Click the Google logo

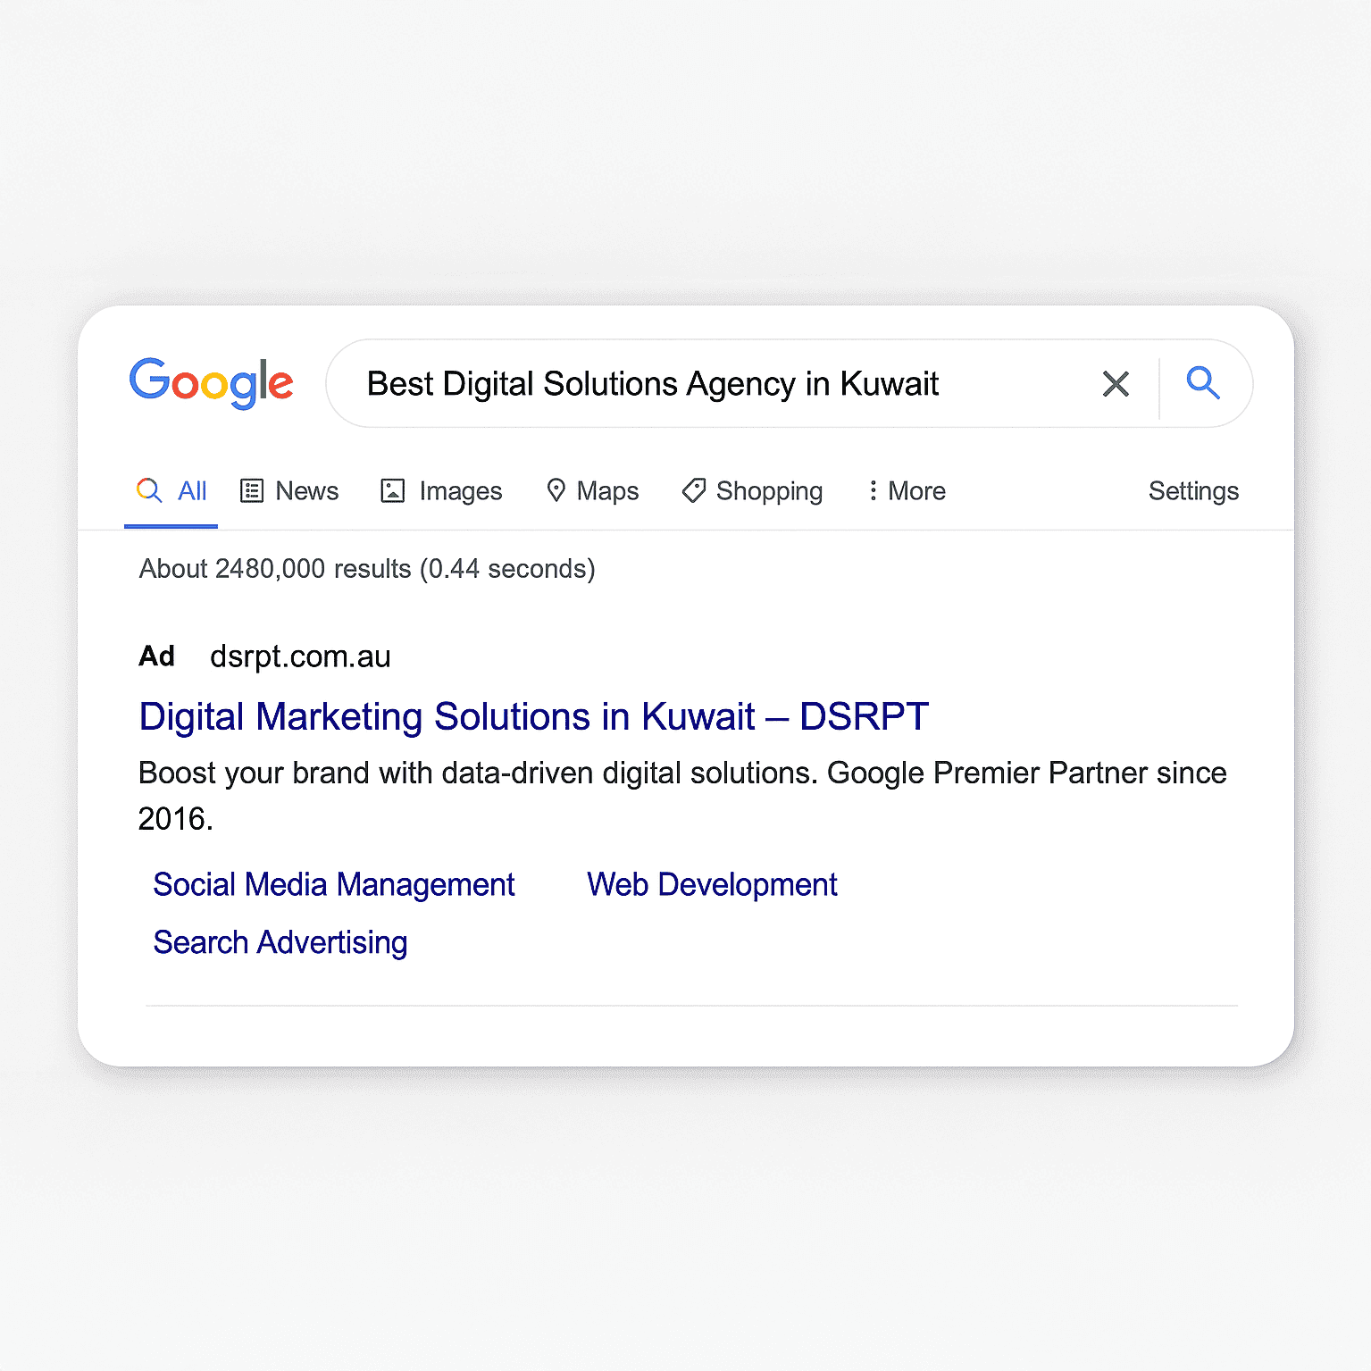211,383
